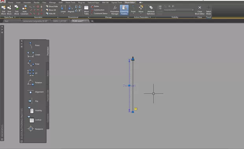Click the Point parameter ribbon icon
This screenshot has height=149, width=244.
133,9
